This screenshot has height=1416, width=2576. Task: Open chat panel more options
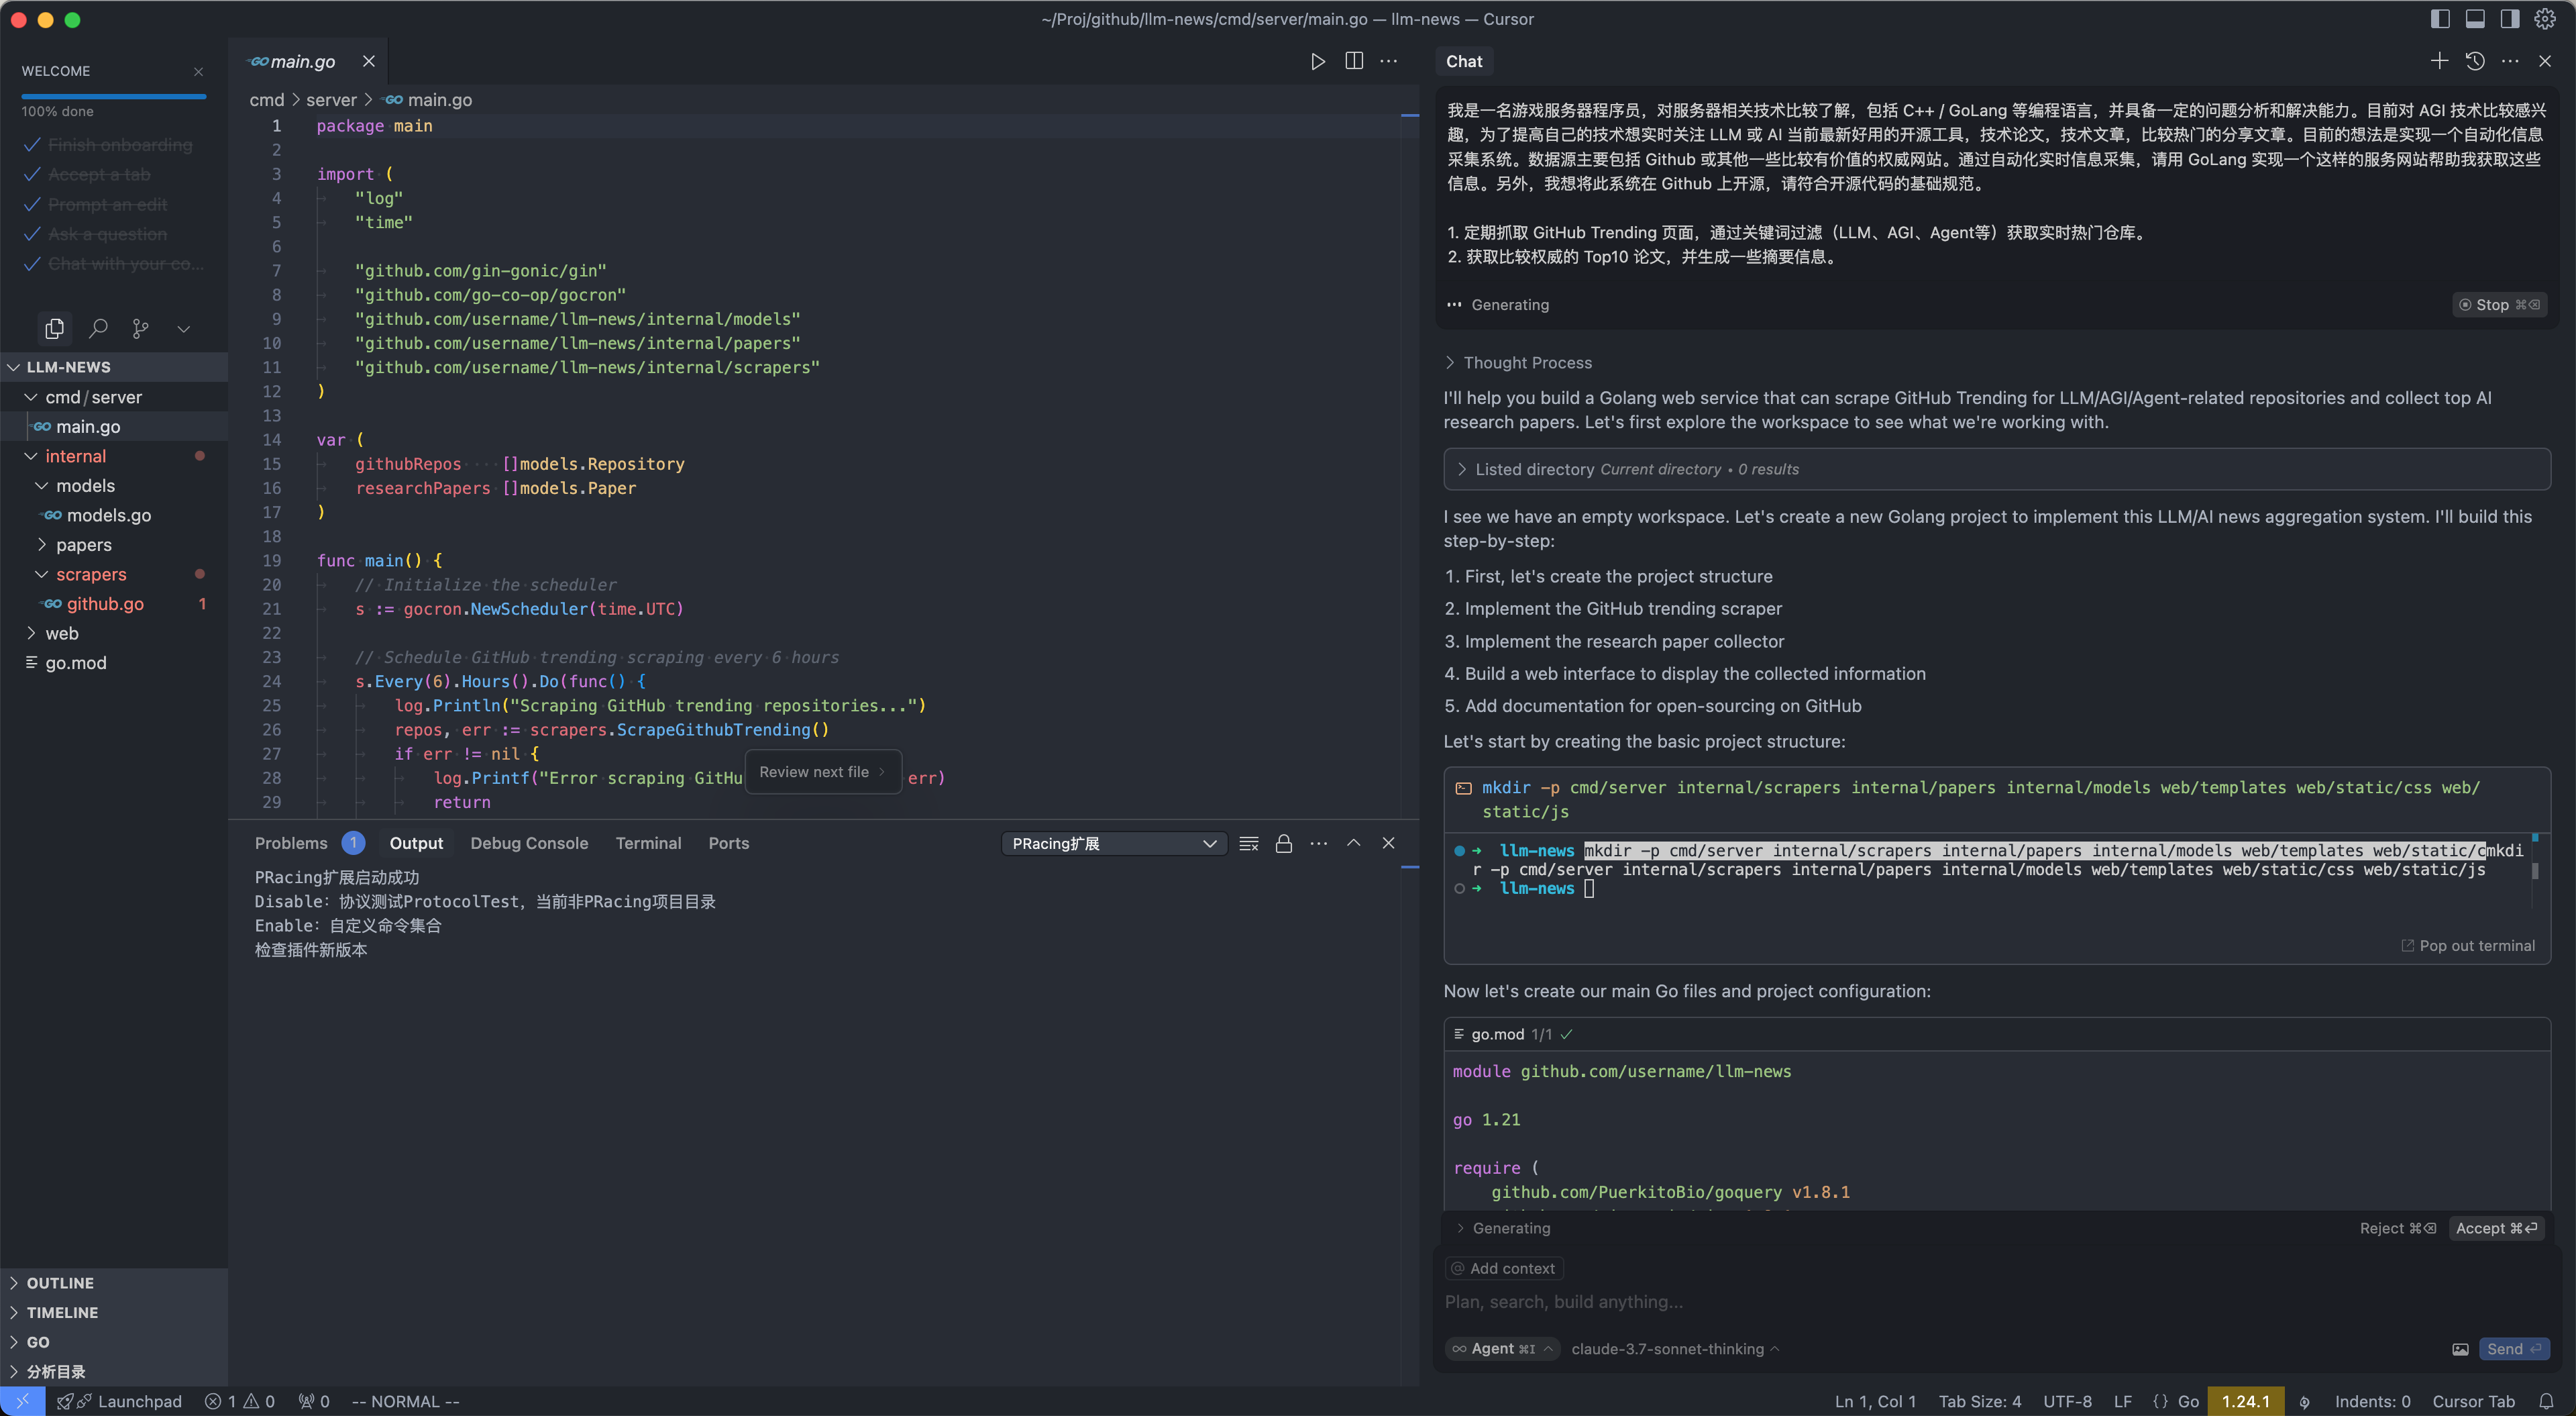(x=2510, y=61)
